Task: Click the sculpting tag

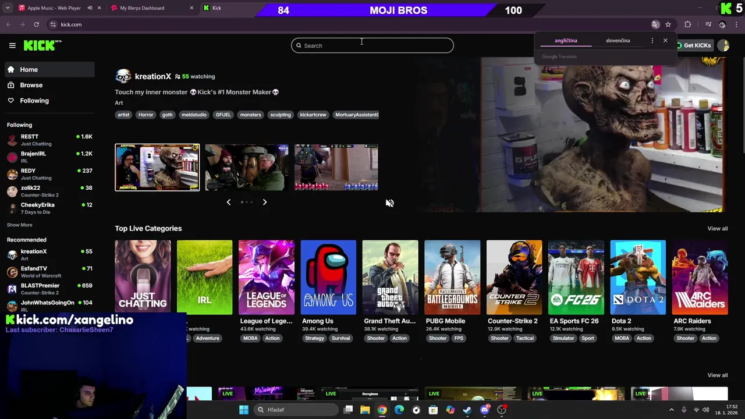Action: point(280,115)
